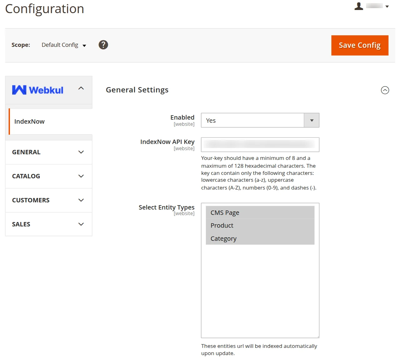The image size is (406, 361).
Task: Click the help question mark icon
Action: click(x=103, y=45)
